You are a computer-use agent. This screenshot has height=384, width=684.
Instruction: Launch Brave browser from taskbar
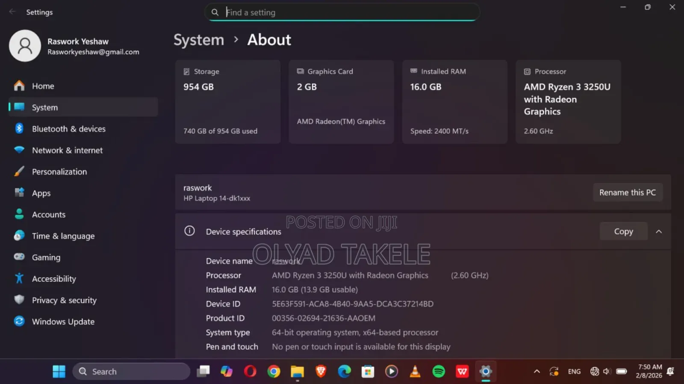[321, 371]
